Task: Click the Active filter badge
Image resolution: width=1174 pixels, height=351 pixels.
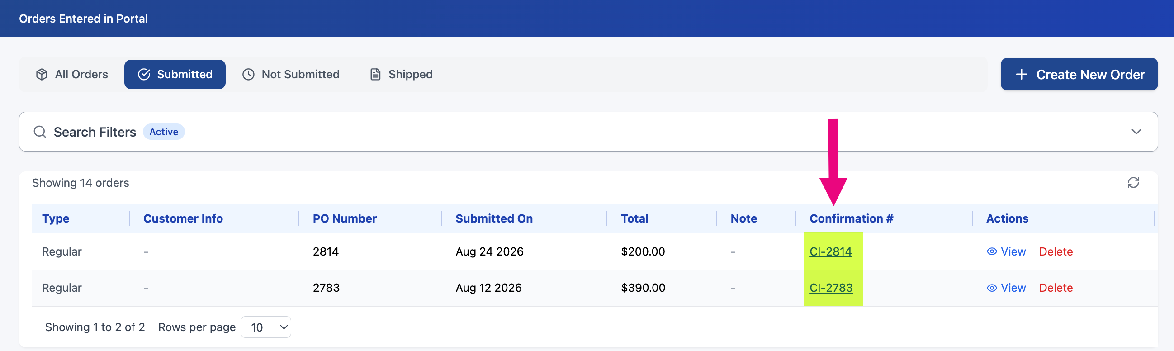Action: coord(164,132)
